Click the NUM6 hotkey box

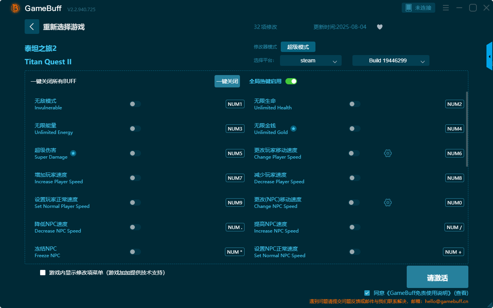(454, 153)
